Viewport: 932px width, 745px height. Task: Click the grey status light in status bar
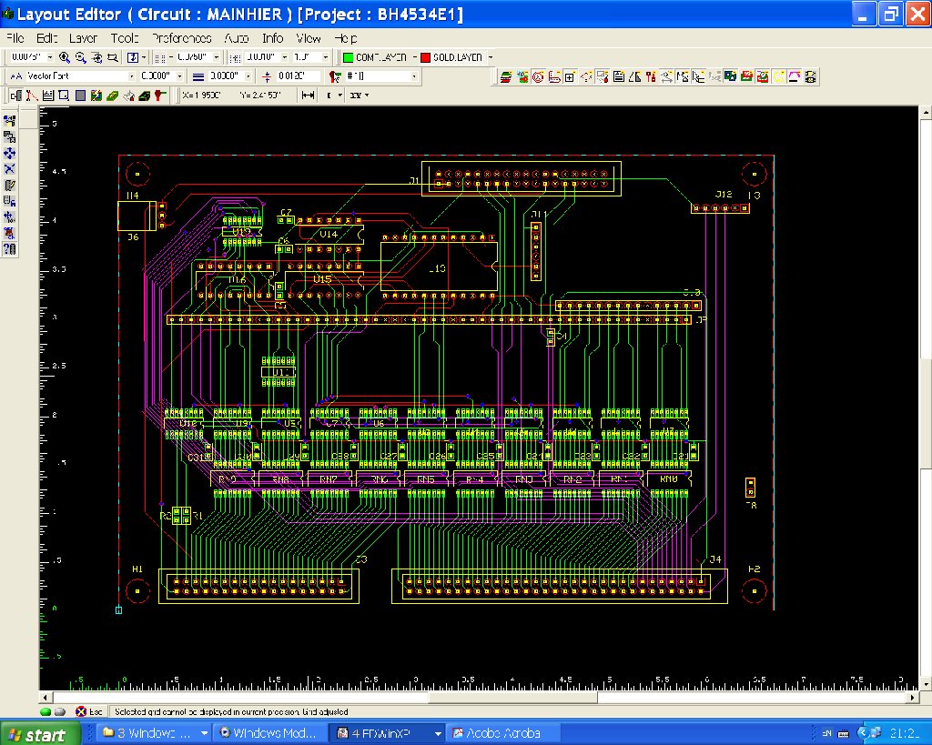[60, 711]
